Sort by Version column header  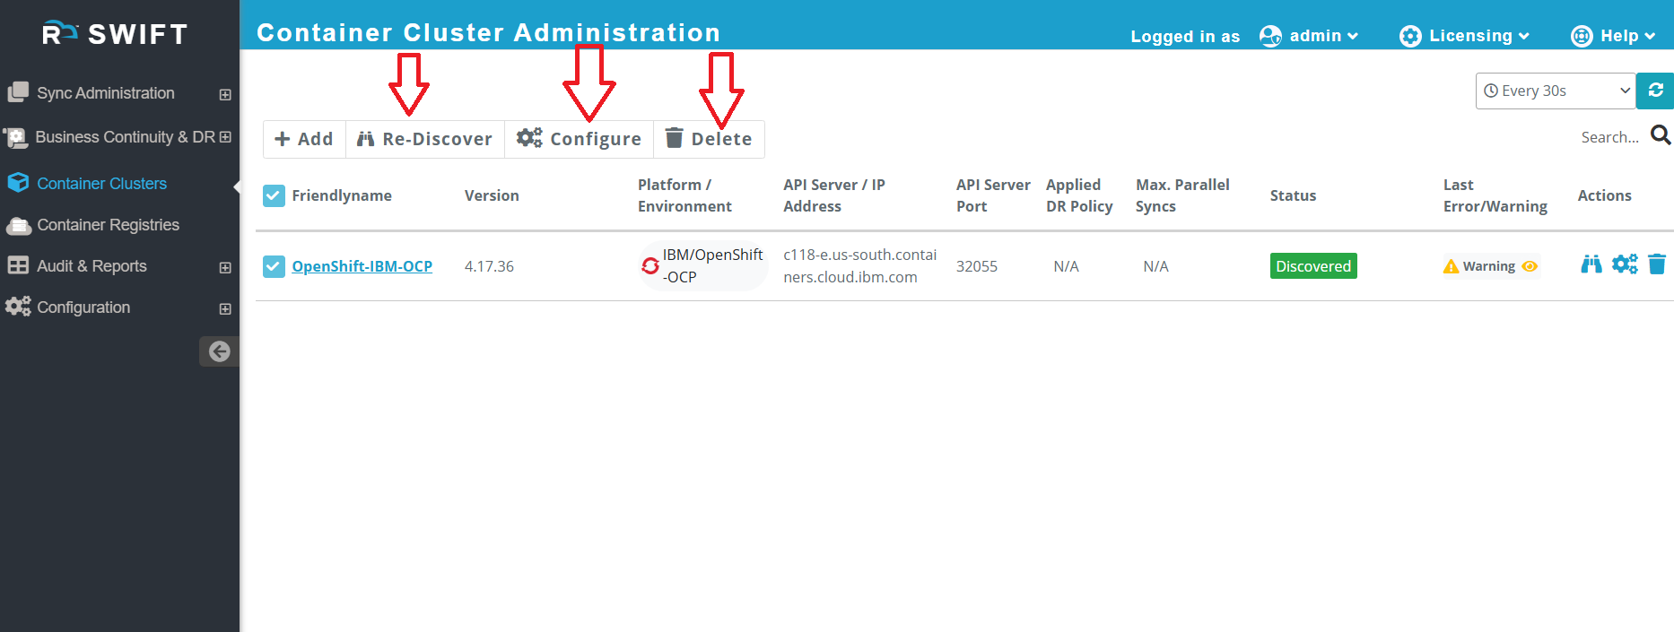(492, 195)
